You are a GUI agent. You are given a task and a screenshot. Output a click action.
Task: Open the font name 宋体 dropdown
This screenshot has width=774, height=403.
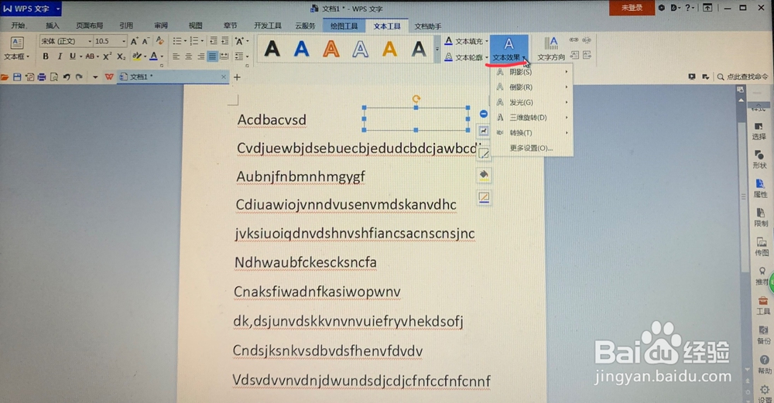click(x=90, y=41)
